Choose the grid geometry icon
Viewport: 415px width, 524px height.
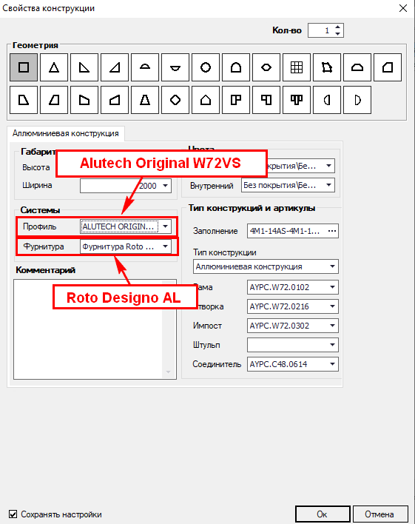point(297,67)
